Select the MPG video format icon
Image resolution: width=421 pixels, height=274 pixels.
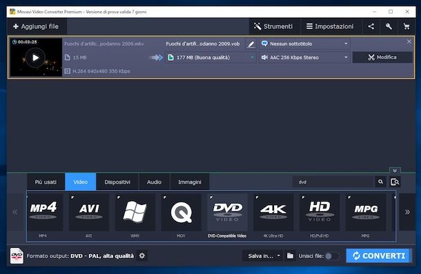366,212
